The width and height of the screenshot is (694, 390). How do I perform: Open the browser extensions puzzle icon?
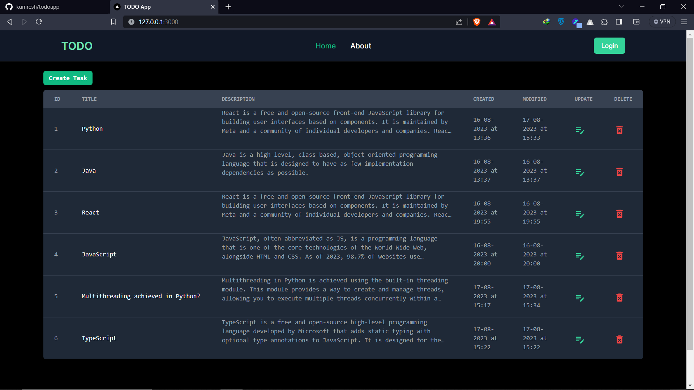pyautogui.click(x=604, y=22)
